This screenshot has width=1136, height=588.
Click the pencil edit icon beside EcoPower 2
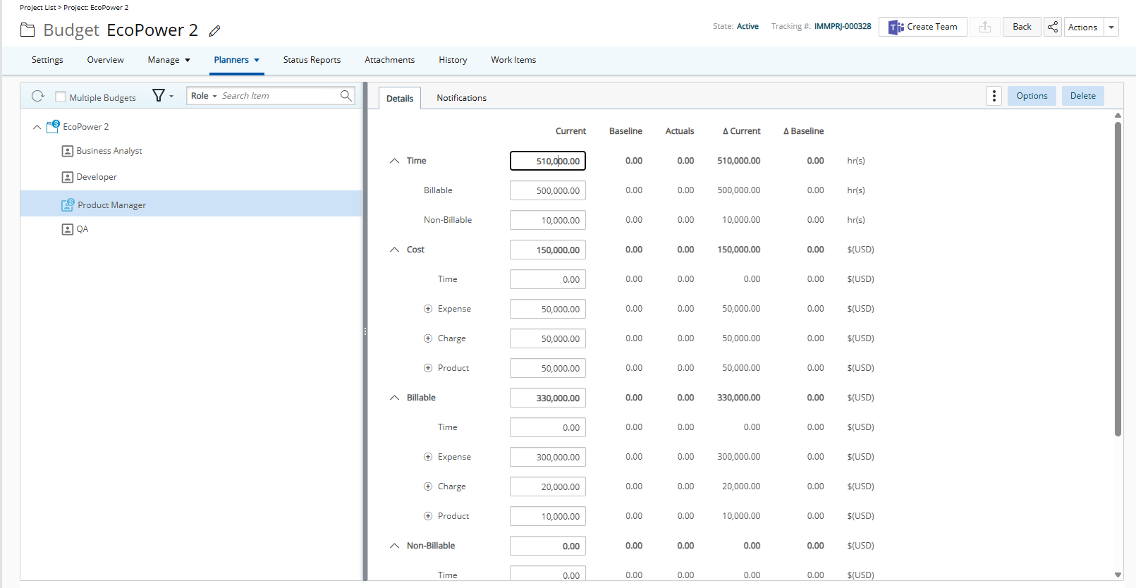215,31
